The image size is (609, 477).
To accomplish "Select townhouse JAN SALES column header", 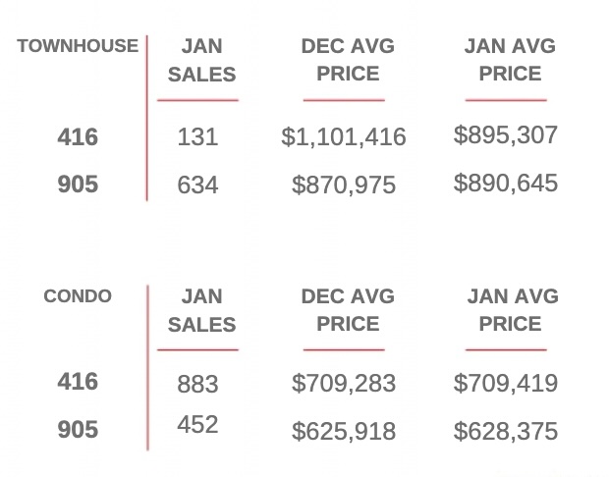I will tap(202, 60).
